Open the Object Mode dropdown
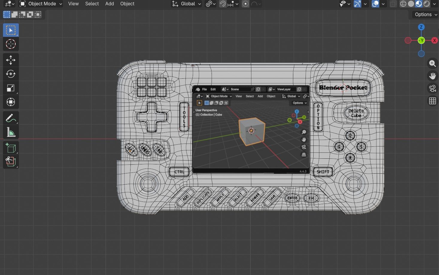The height and width of the screenshot is (275, 439). pos(41,4)
